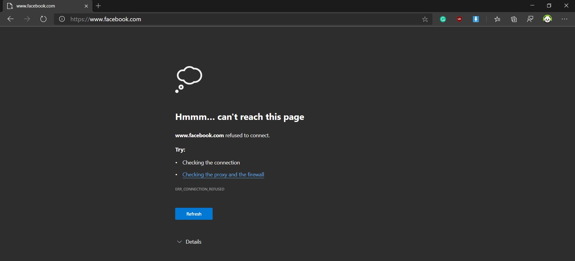Click the forward navigation arrow
Viewport: 575px width, 261px height.
coord(27,19)
